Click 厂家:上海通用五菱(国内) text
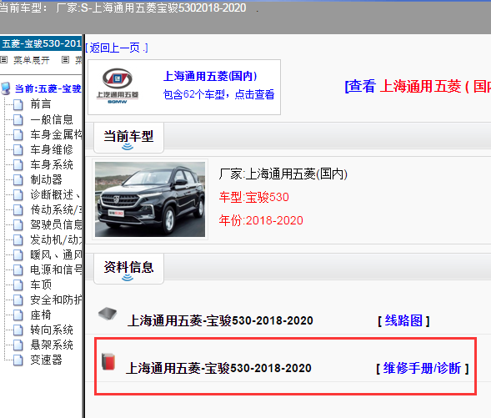 (283, 174)
